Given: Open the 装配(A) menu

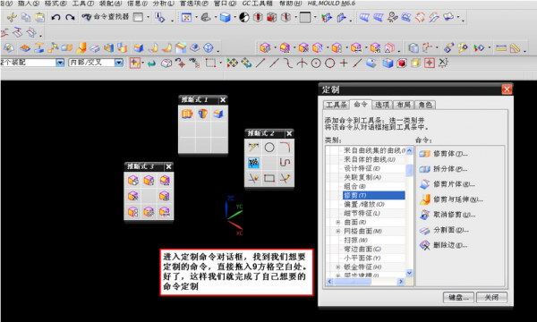Looking at the screenshot, I should coord(110,4).
